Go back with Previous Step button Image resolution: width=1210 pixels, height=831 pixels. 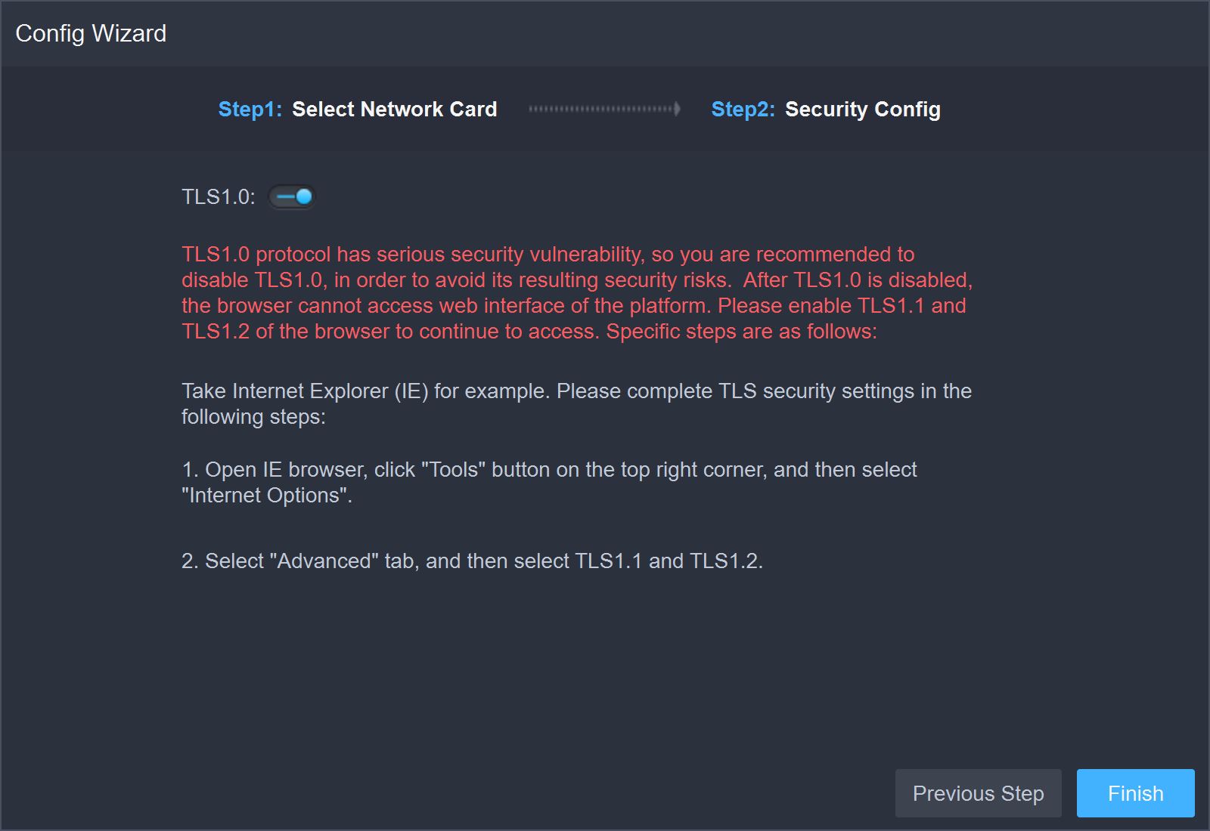[978, 793]
